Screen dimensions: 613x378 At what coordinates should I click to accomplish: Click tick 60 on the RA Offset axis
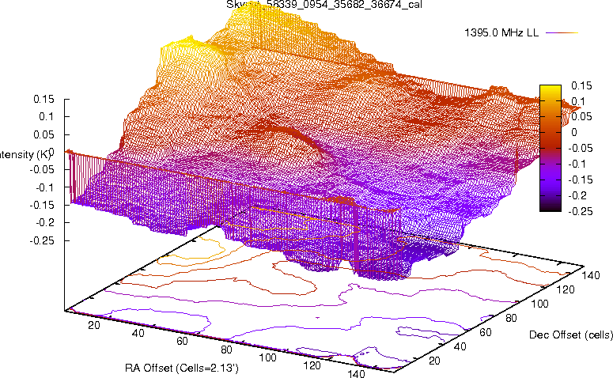click(x=182, y=342)
